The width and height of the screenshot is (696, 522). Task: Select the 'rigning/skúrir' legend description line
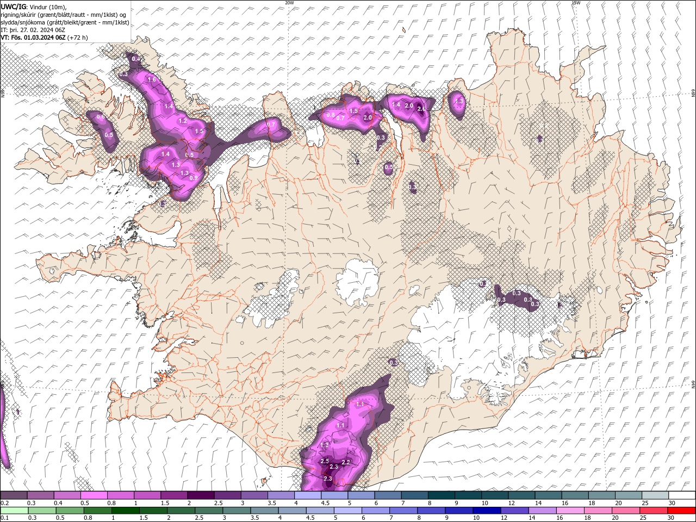tap(63, 15)
